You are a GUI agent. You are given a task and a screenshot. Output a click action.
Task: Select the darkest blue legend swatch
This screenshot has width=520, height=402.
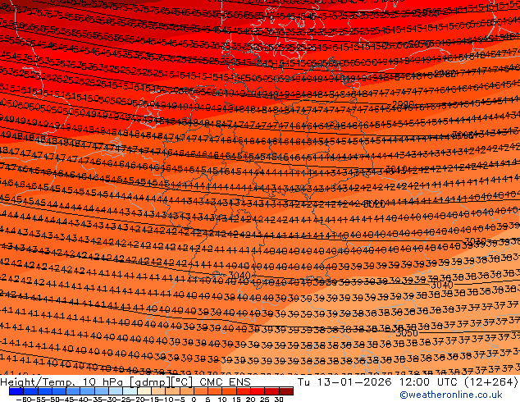coord(16,391)
